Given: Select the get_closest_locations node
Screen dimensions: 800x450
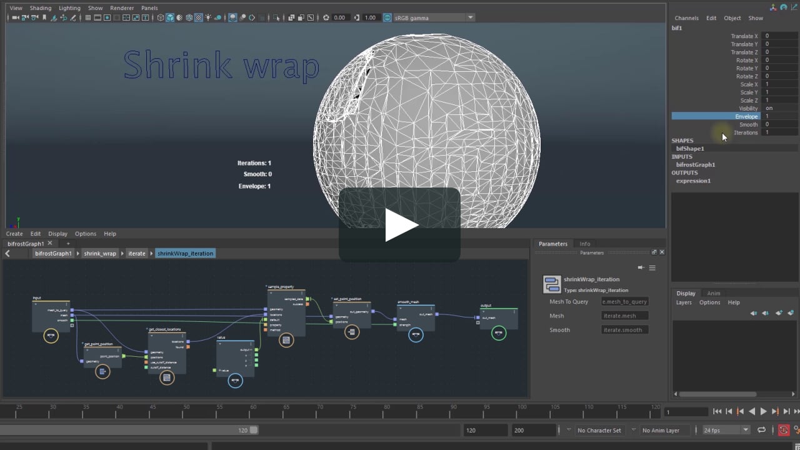Looking at the screenshot, I should point(167,352).
